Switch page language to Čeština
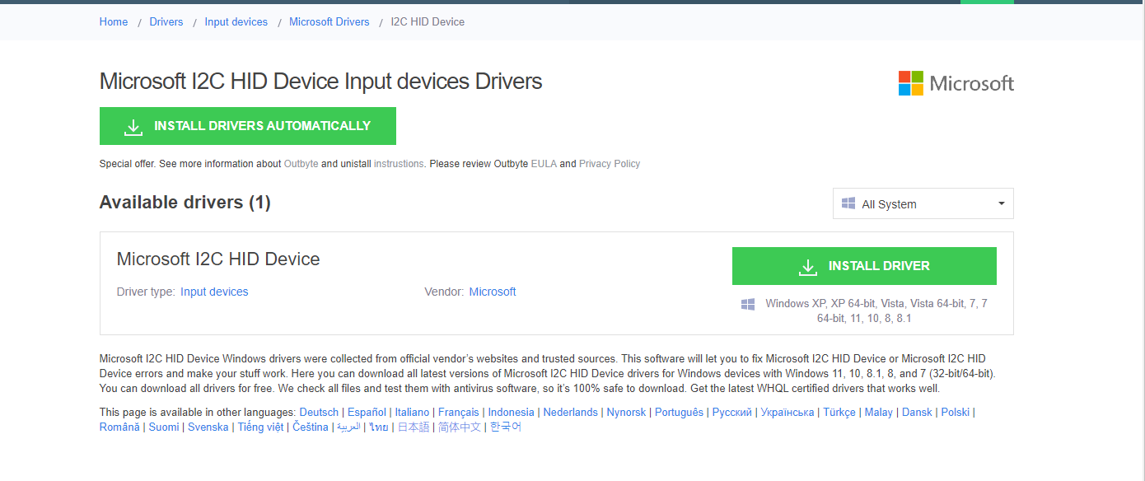Viewport: 1145px width, 481px height. (311, 427)
